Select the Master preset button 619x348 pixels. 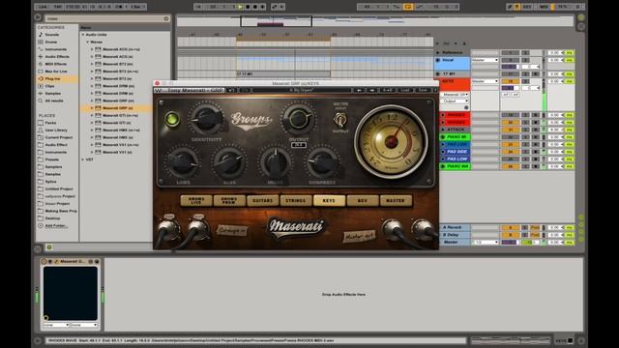(x=396, y=200)
